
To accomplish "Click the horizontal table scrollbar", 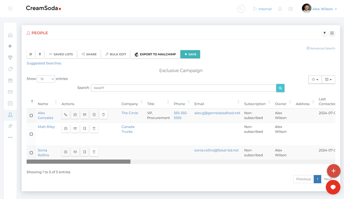I will (79, 162).
